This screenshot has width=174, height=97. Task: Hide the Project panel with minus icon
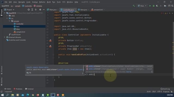pos(44,10)
